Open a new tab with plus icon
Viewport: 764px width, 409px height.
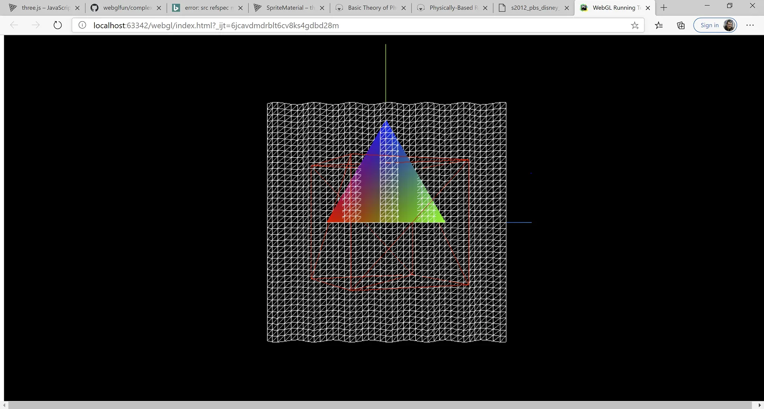pos(664,7)
